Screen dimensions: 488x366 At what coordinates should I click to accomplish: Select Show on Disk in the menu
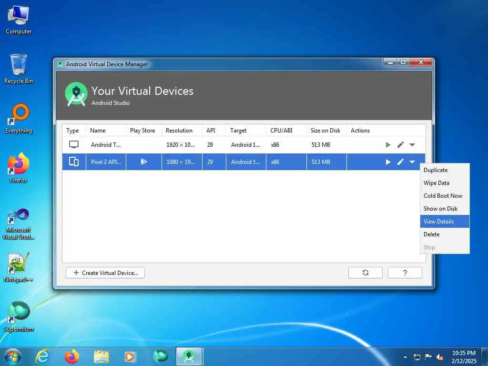(445, 209)
